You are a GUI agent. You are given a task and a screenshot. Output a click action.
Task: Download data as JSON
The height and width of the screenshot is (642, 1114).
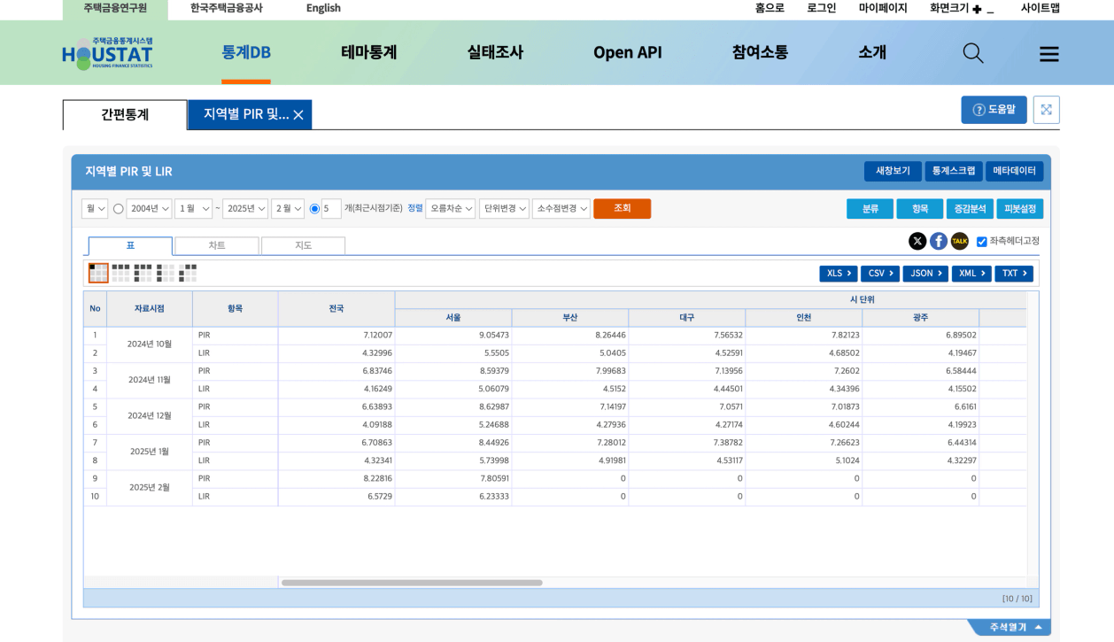925,274
